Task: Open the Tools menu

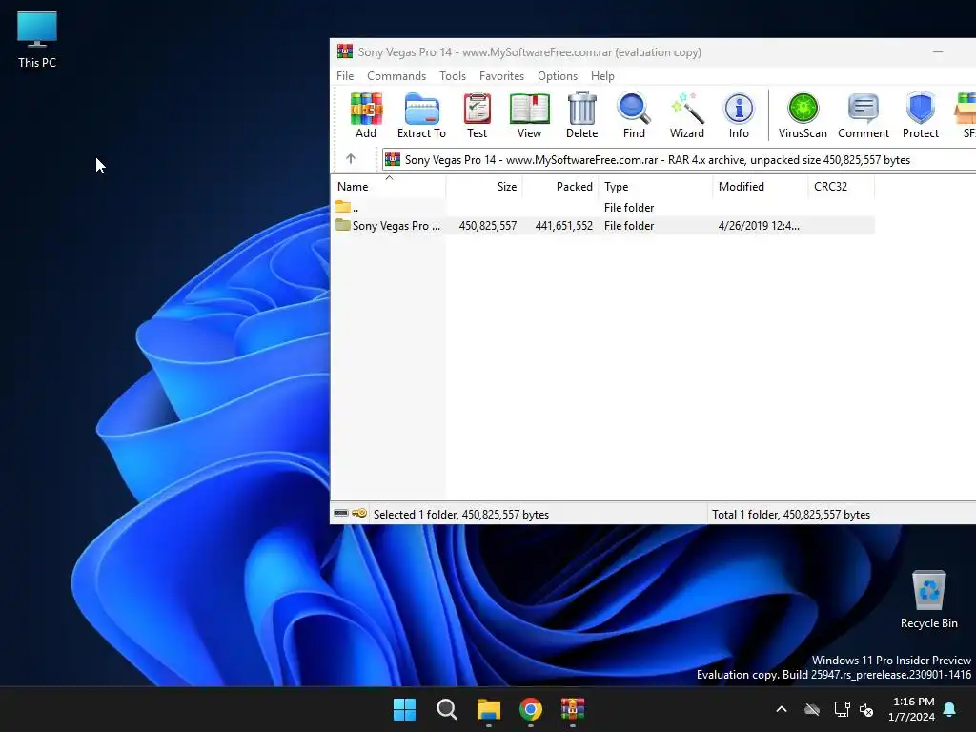Action: tap(453, 76)
